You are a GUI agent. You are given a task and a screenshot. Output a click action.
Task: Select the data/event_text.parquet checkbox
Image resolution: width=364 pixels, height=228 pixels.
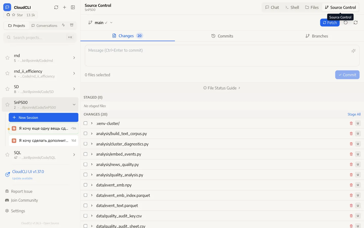coord(85,205)
